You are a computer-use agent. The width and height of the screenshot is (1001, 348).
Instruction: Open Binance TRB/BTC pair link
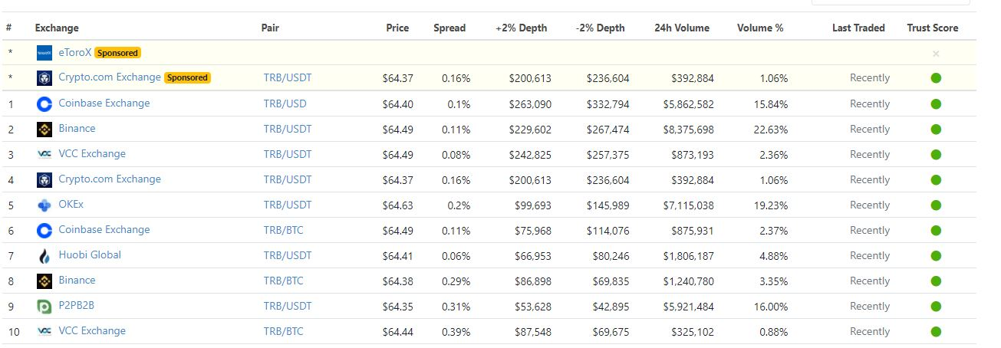pyautogui.click(x=283, y=281)
